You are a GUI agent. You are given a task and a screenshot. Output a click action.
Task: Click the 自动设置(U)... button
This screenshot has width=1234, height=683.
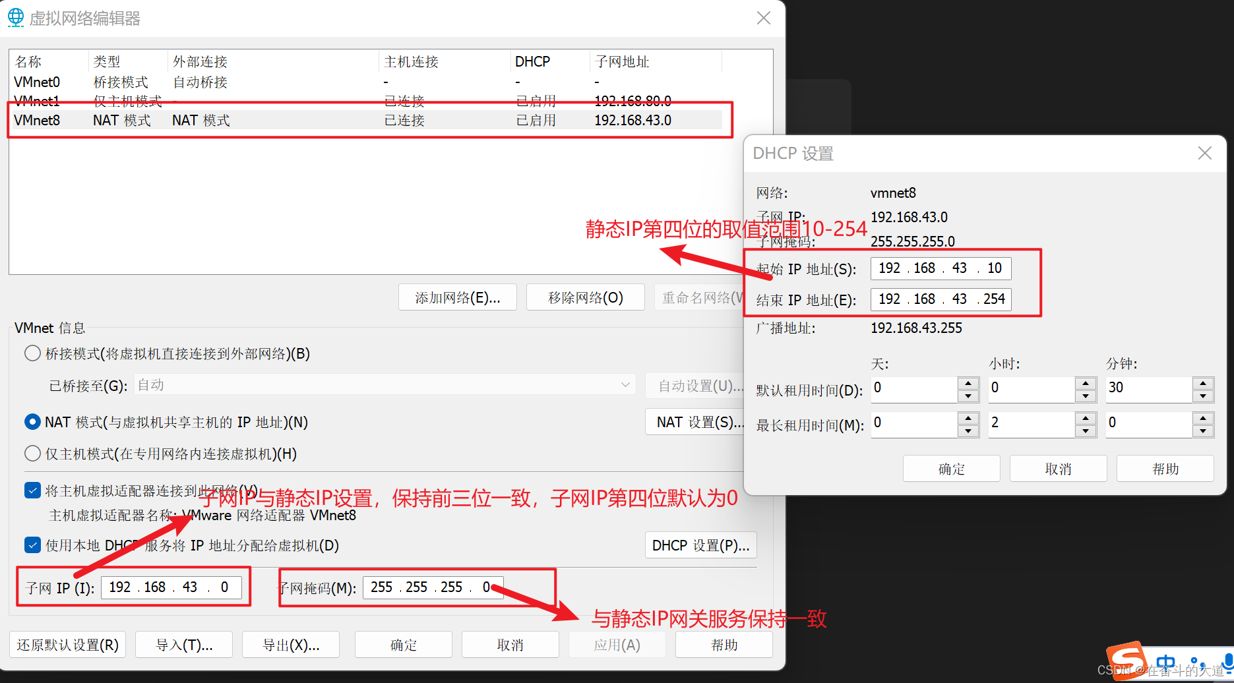coord(696,386)
